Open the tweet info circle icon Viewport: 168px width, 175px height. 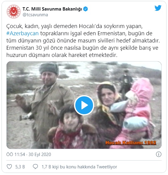pyautogui.click(x=158, y=154)
